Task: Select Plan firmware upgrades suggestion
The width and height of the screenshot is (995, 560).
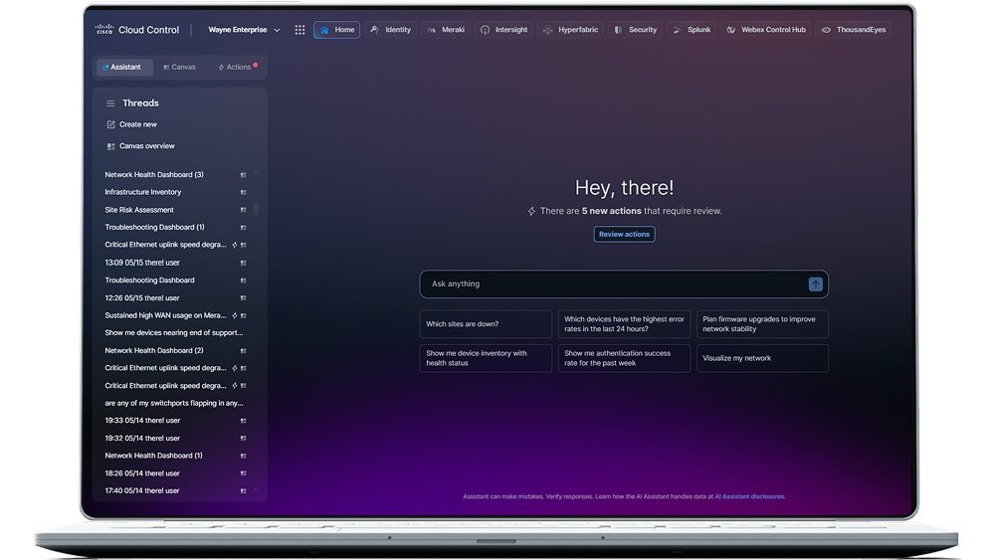Action: [x=762, y=324]
